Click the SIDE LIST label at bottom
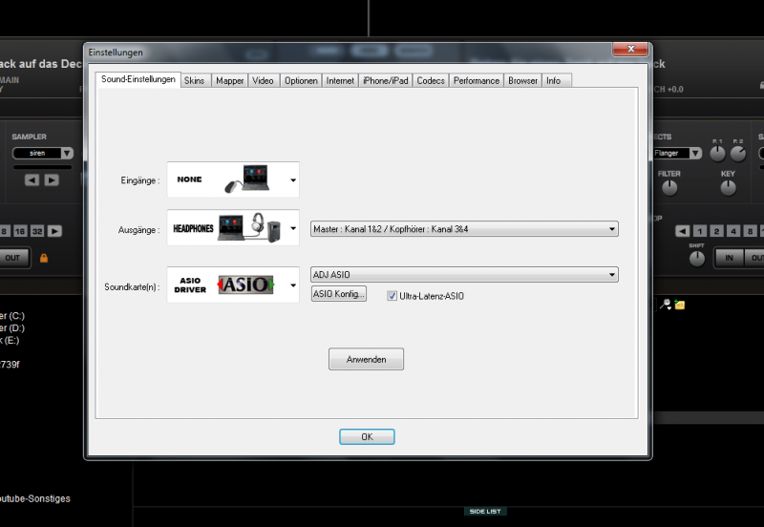 [485, 512]
